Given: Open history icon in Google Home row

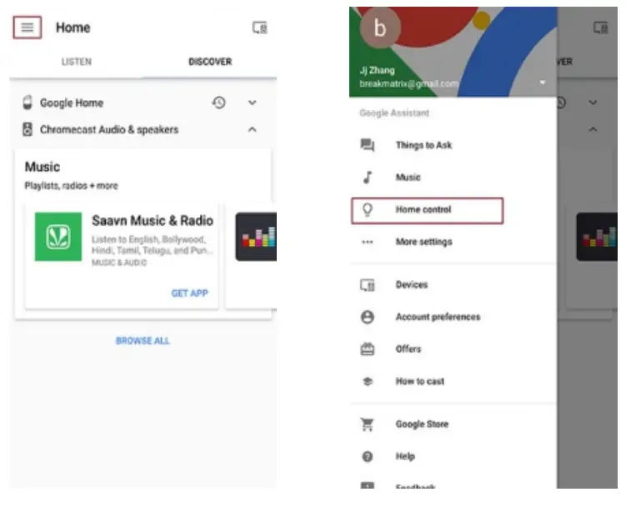Looking at the screenshot, I should (x=218, y=103).
